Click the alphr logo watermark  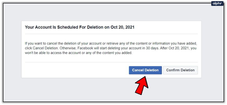[217, 3]
